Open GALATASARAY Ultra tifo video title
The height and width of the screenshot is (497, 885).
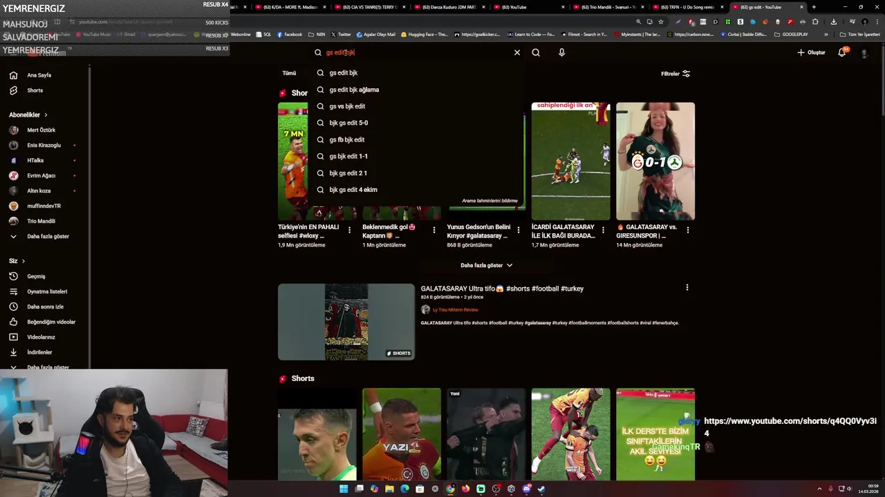[x=502, y=289]
